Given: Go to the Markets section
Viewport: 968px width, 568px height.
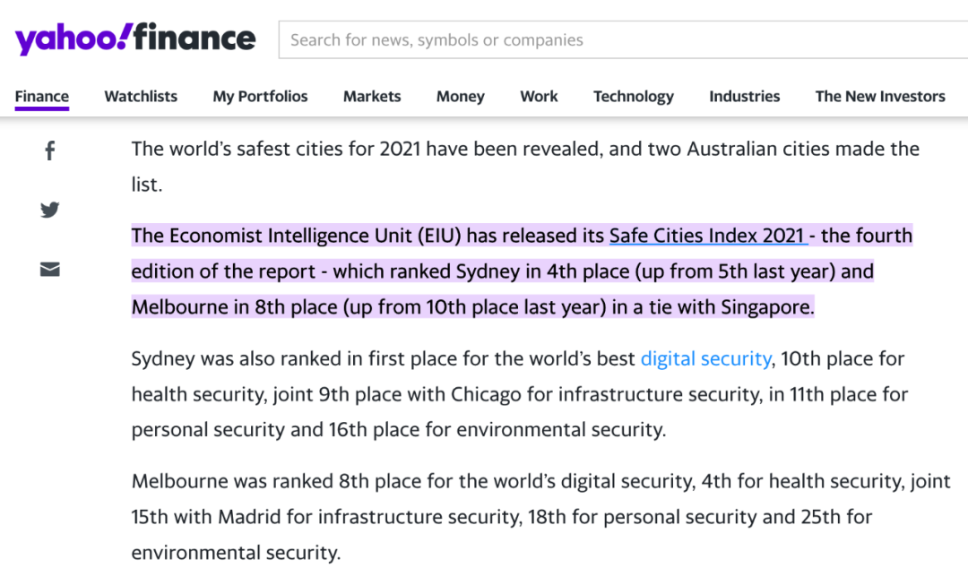Looking at the screenshot, I should (372, 97).
